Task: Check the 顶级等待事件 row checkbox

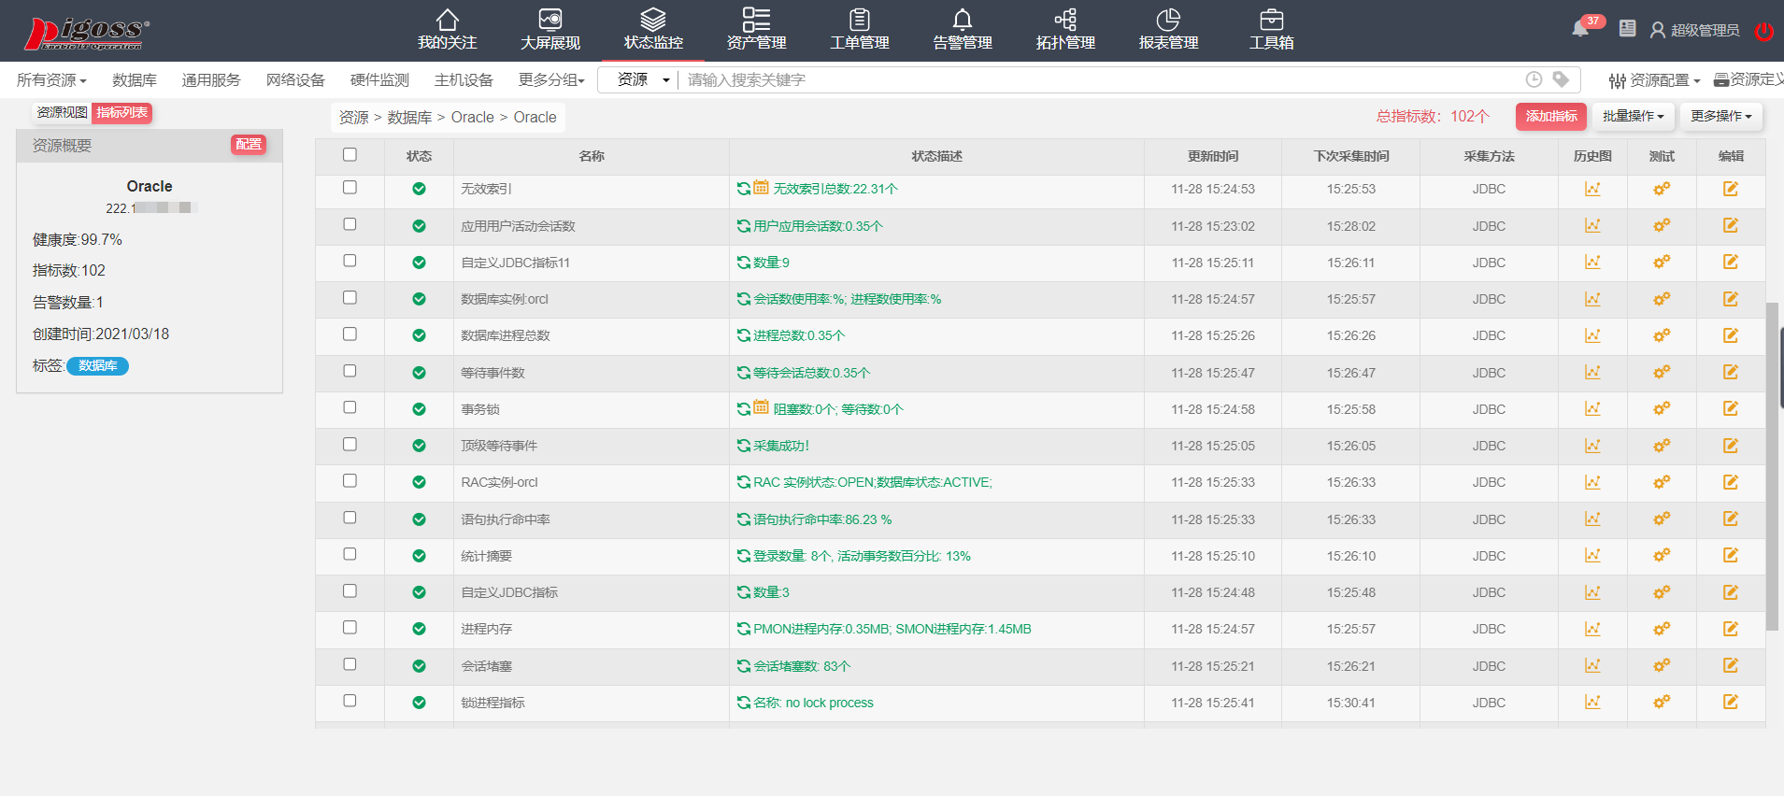Action: coord(350,444)
